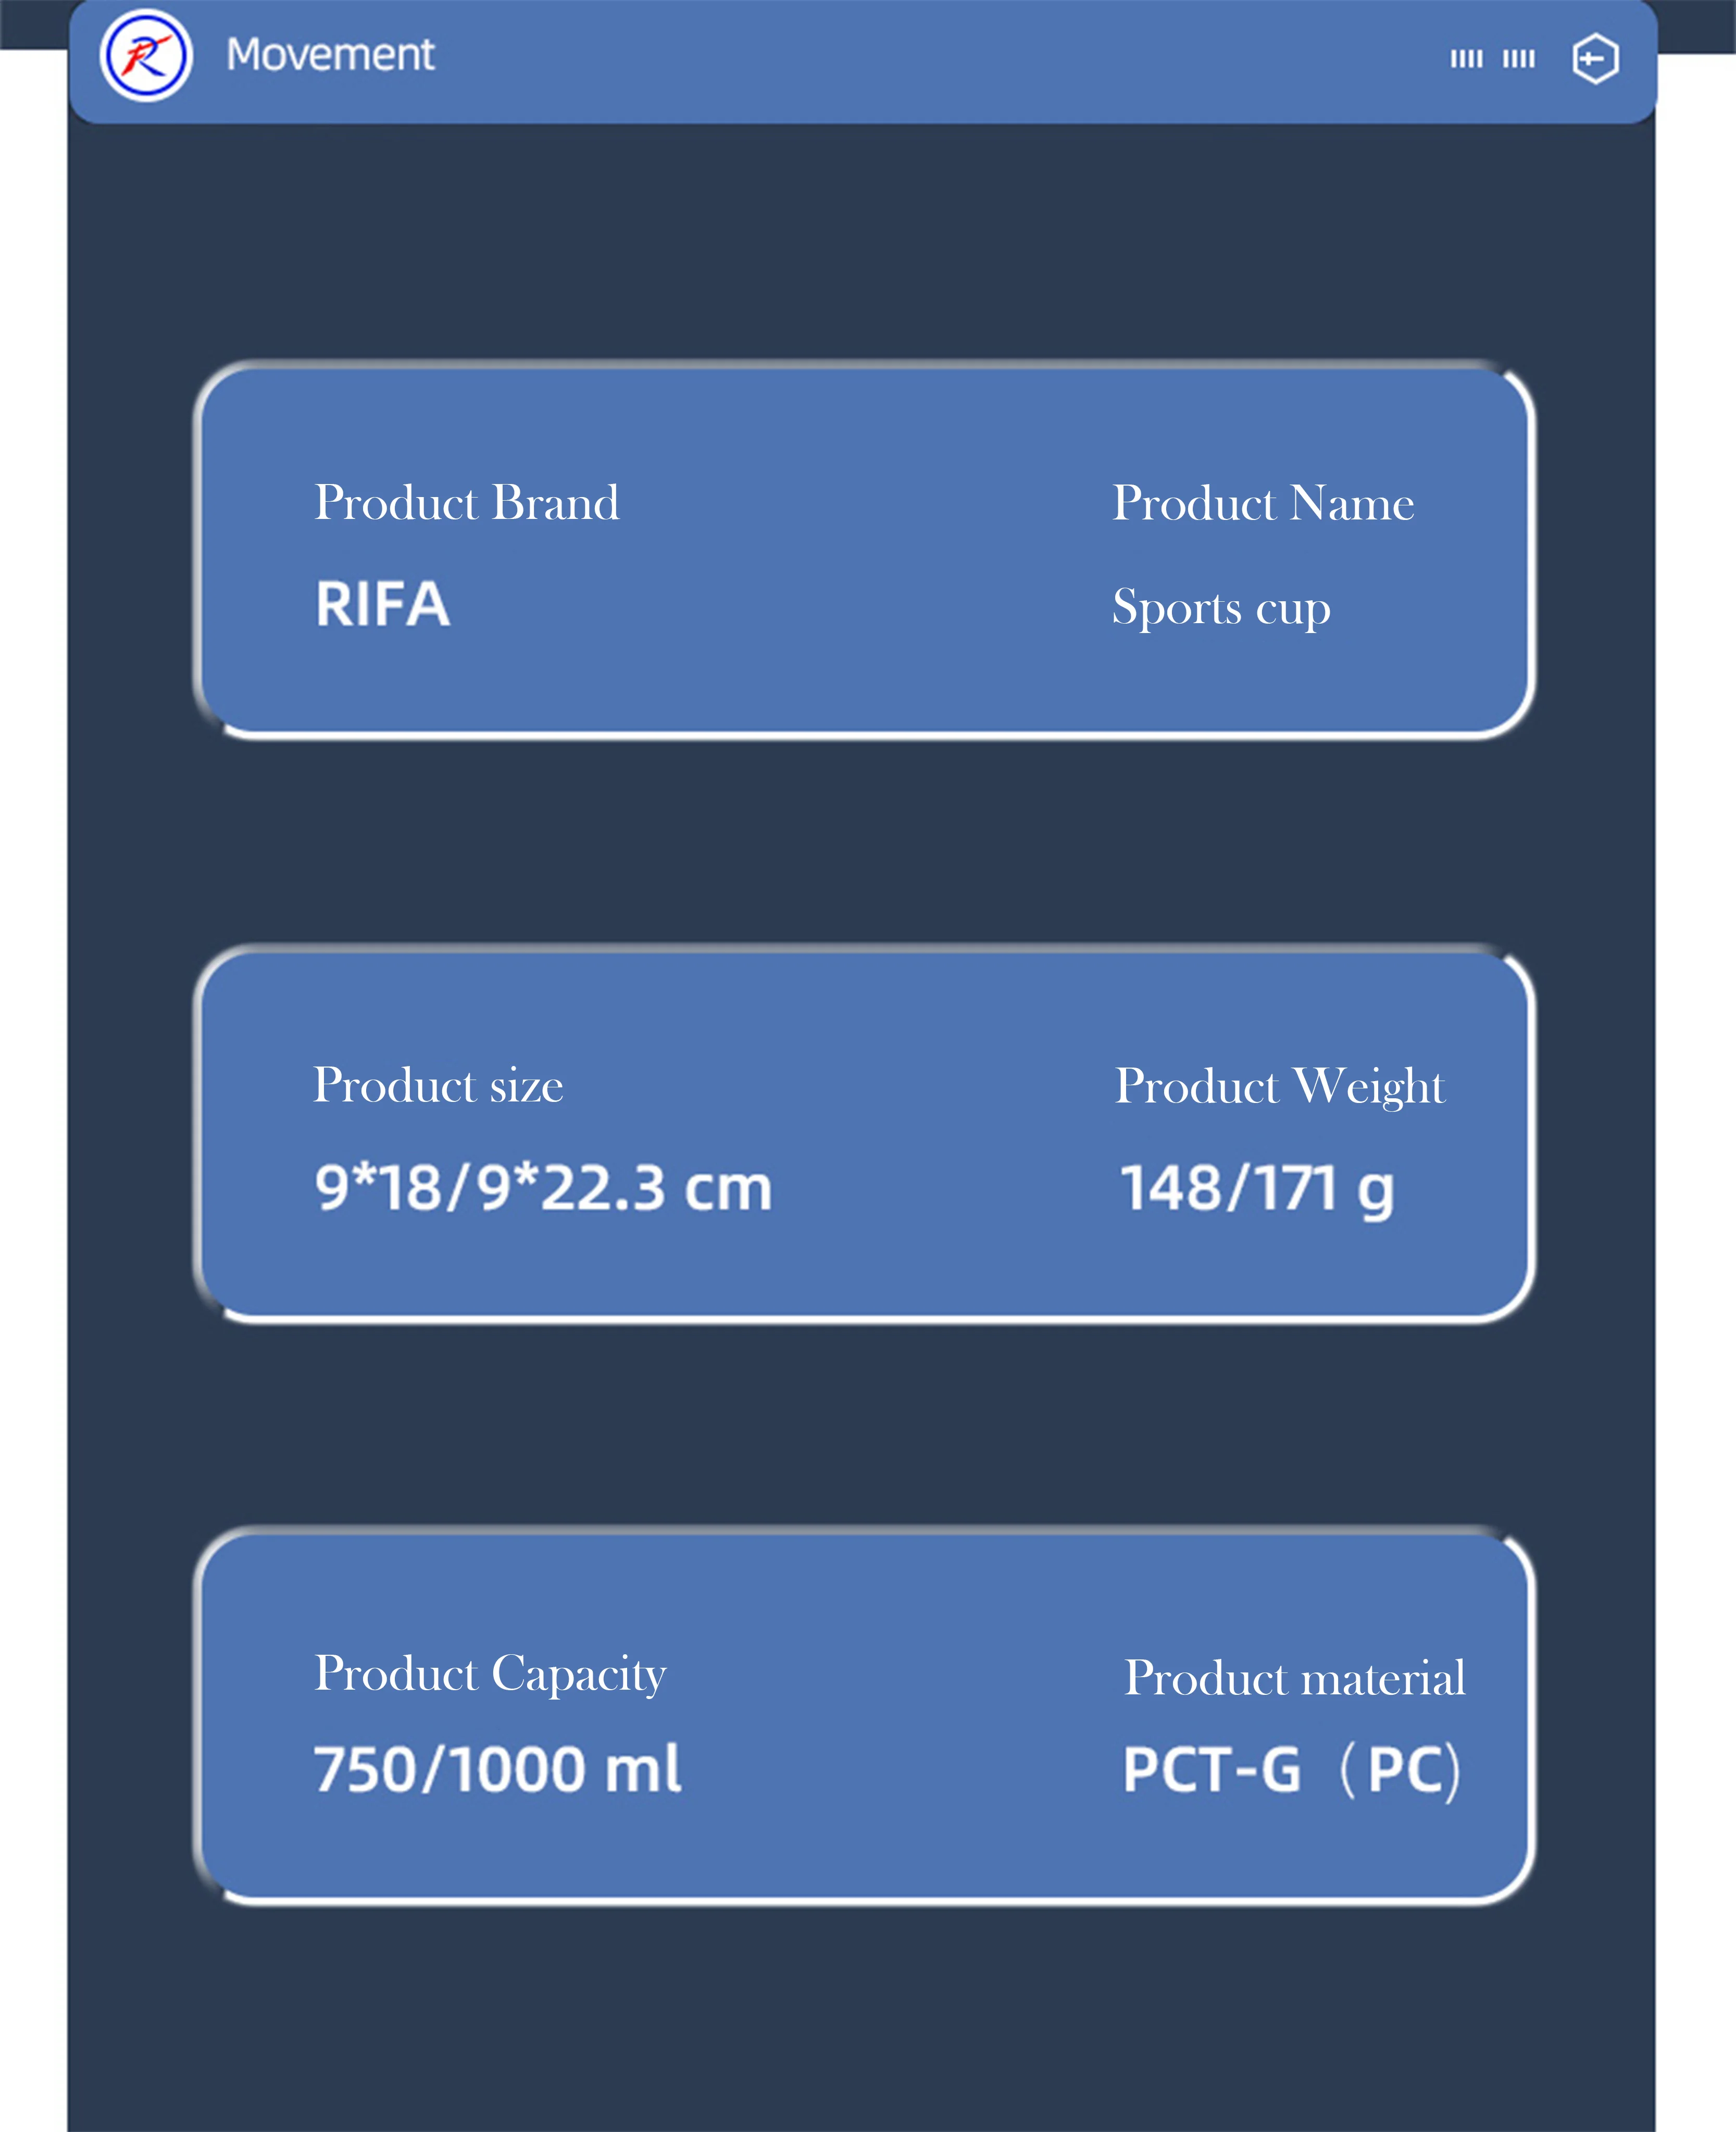Click the Movement header title

pos(330,55)
